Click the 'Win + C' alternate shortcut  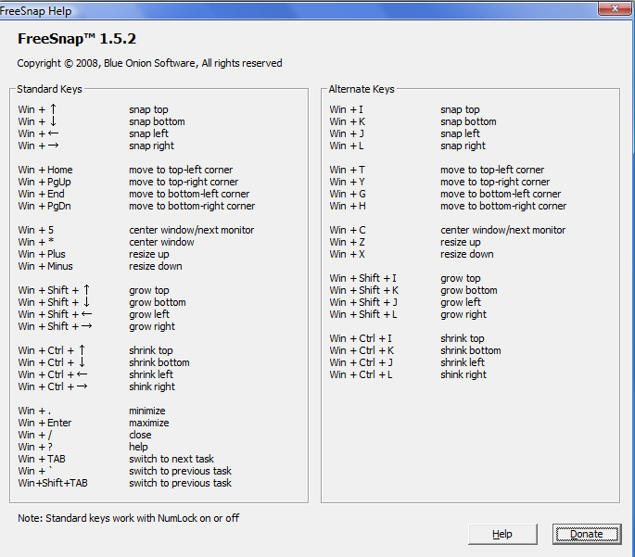pyautogui.click(x=348, y=230)
